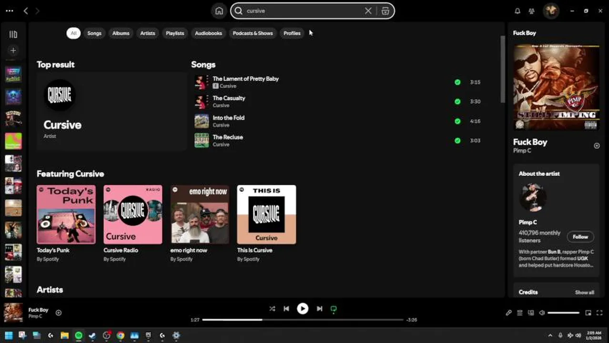Open This Is Cursive playlist cover
Viewport: 609px width, 343px height.
[x=266, y=214]
